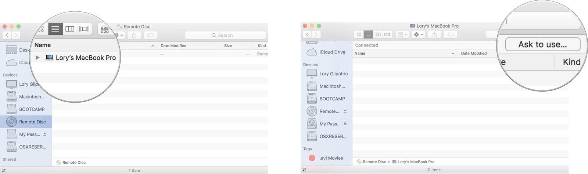
Task: Select Remote Disc in the left sidebar
Action: pyautogui.click(x=32, y=122)
